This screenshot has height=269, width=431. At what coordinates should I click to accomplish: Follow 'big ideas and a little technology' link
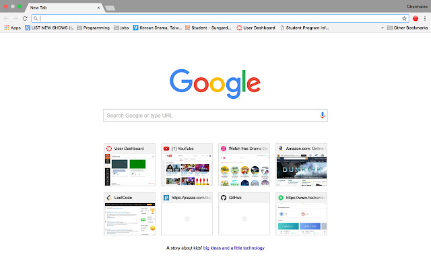pos(234,248)
